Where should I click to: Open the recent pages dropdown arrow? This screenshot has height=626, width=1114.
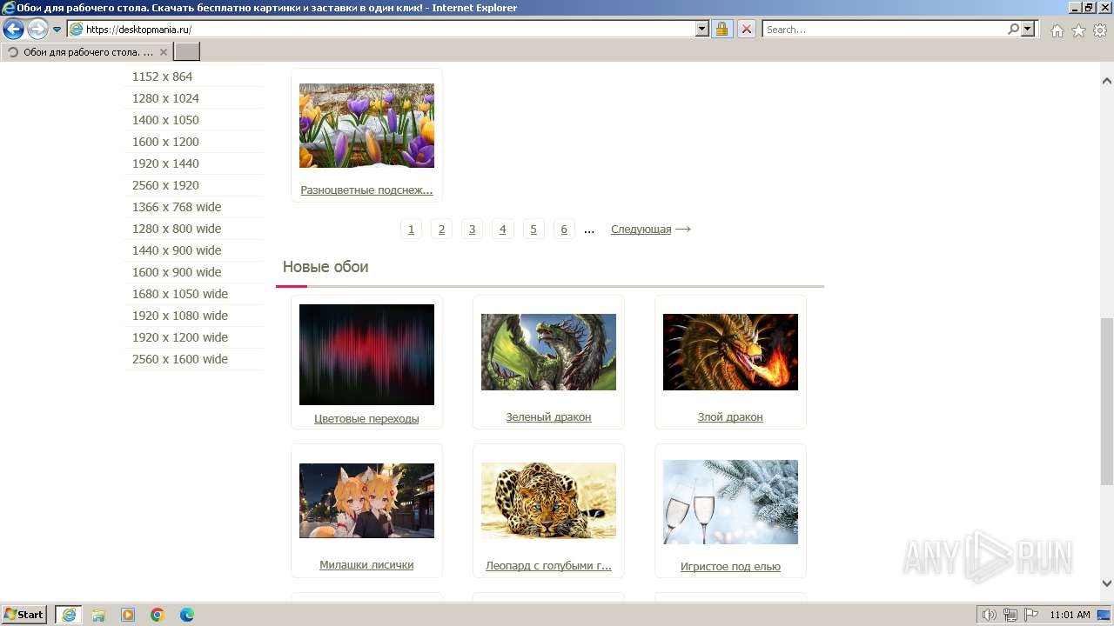[x=57, y=30]
